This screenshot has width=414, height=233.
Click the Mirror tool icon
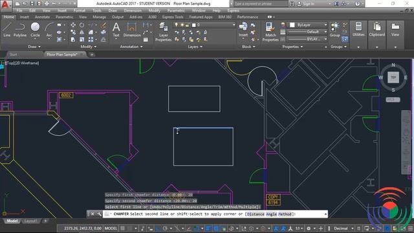click(x=82, y=32)
